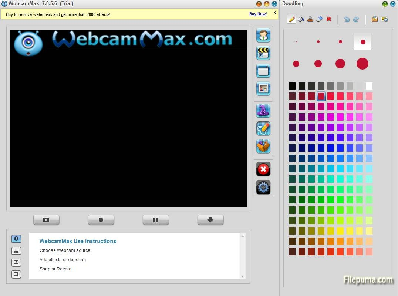398x296 pixels.
Task: Pause the webcam with pause button
Action: pyautogui.click(x=156, y=220)
